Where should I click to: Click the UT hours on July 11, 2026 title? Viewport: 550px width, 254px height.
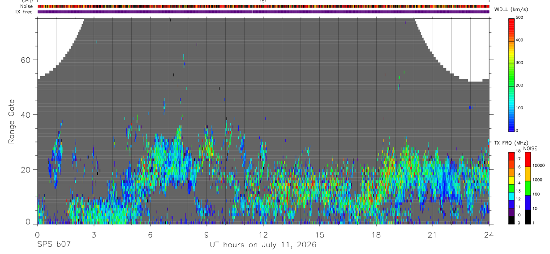pos(263,245)
